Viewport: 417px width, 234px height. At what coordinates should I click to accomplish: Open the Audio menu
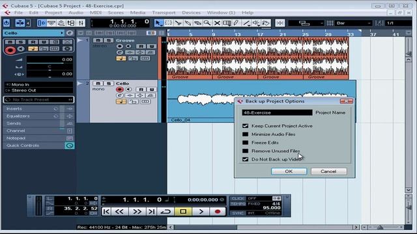(x=76, y=12)
